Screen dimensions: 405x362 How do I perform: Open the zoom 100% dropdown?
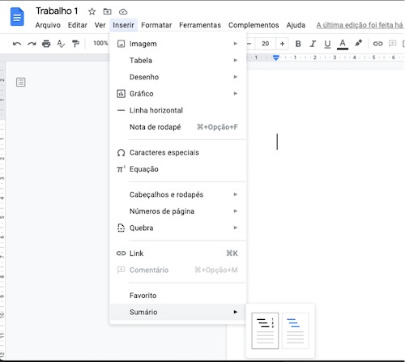pyautogui.click(x=100, y=43)
